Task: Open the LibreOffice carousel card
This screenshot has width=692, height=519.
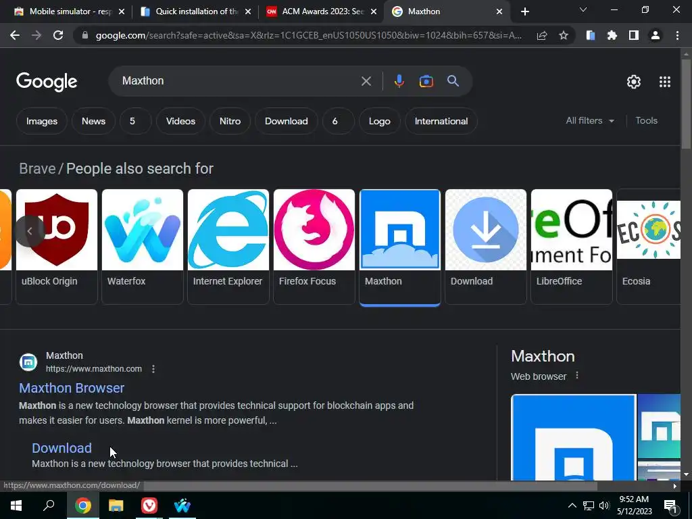Action: click(572, 247)
